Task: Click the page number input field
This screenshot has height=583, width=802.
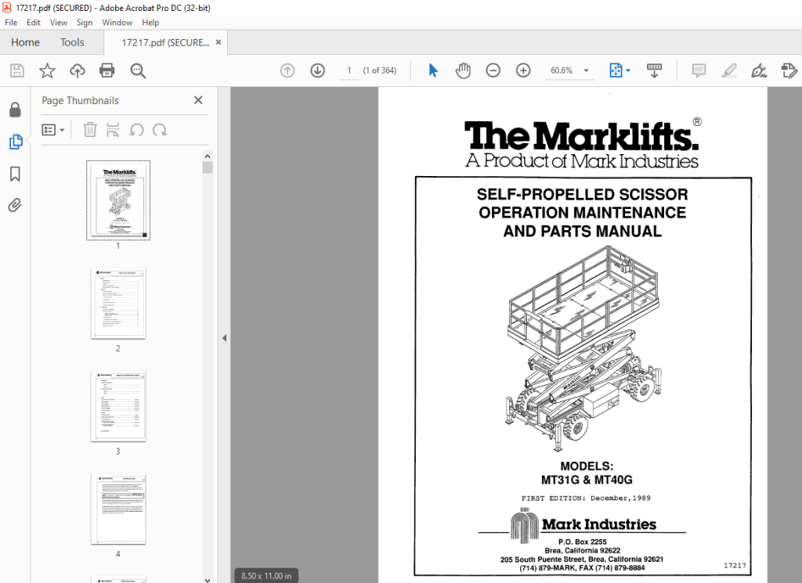Action: click(x=349, y=70)
